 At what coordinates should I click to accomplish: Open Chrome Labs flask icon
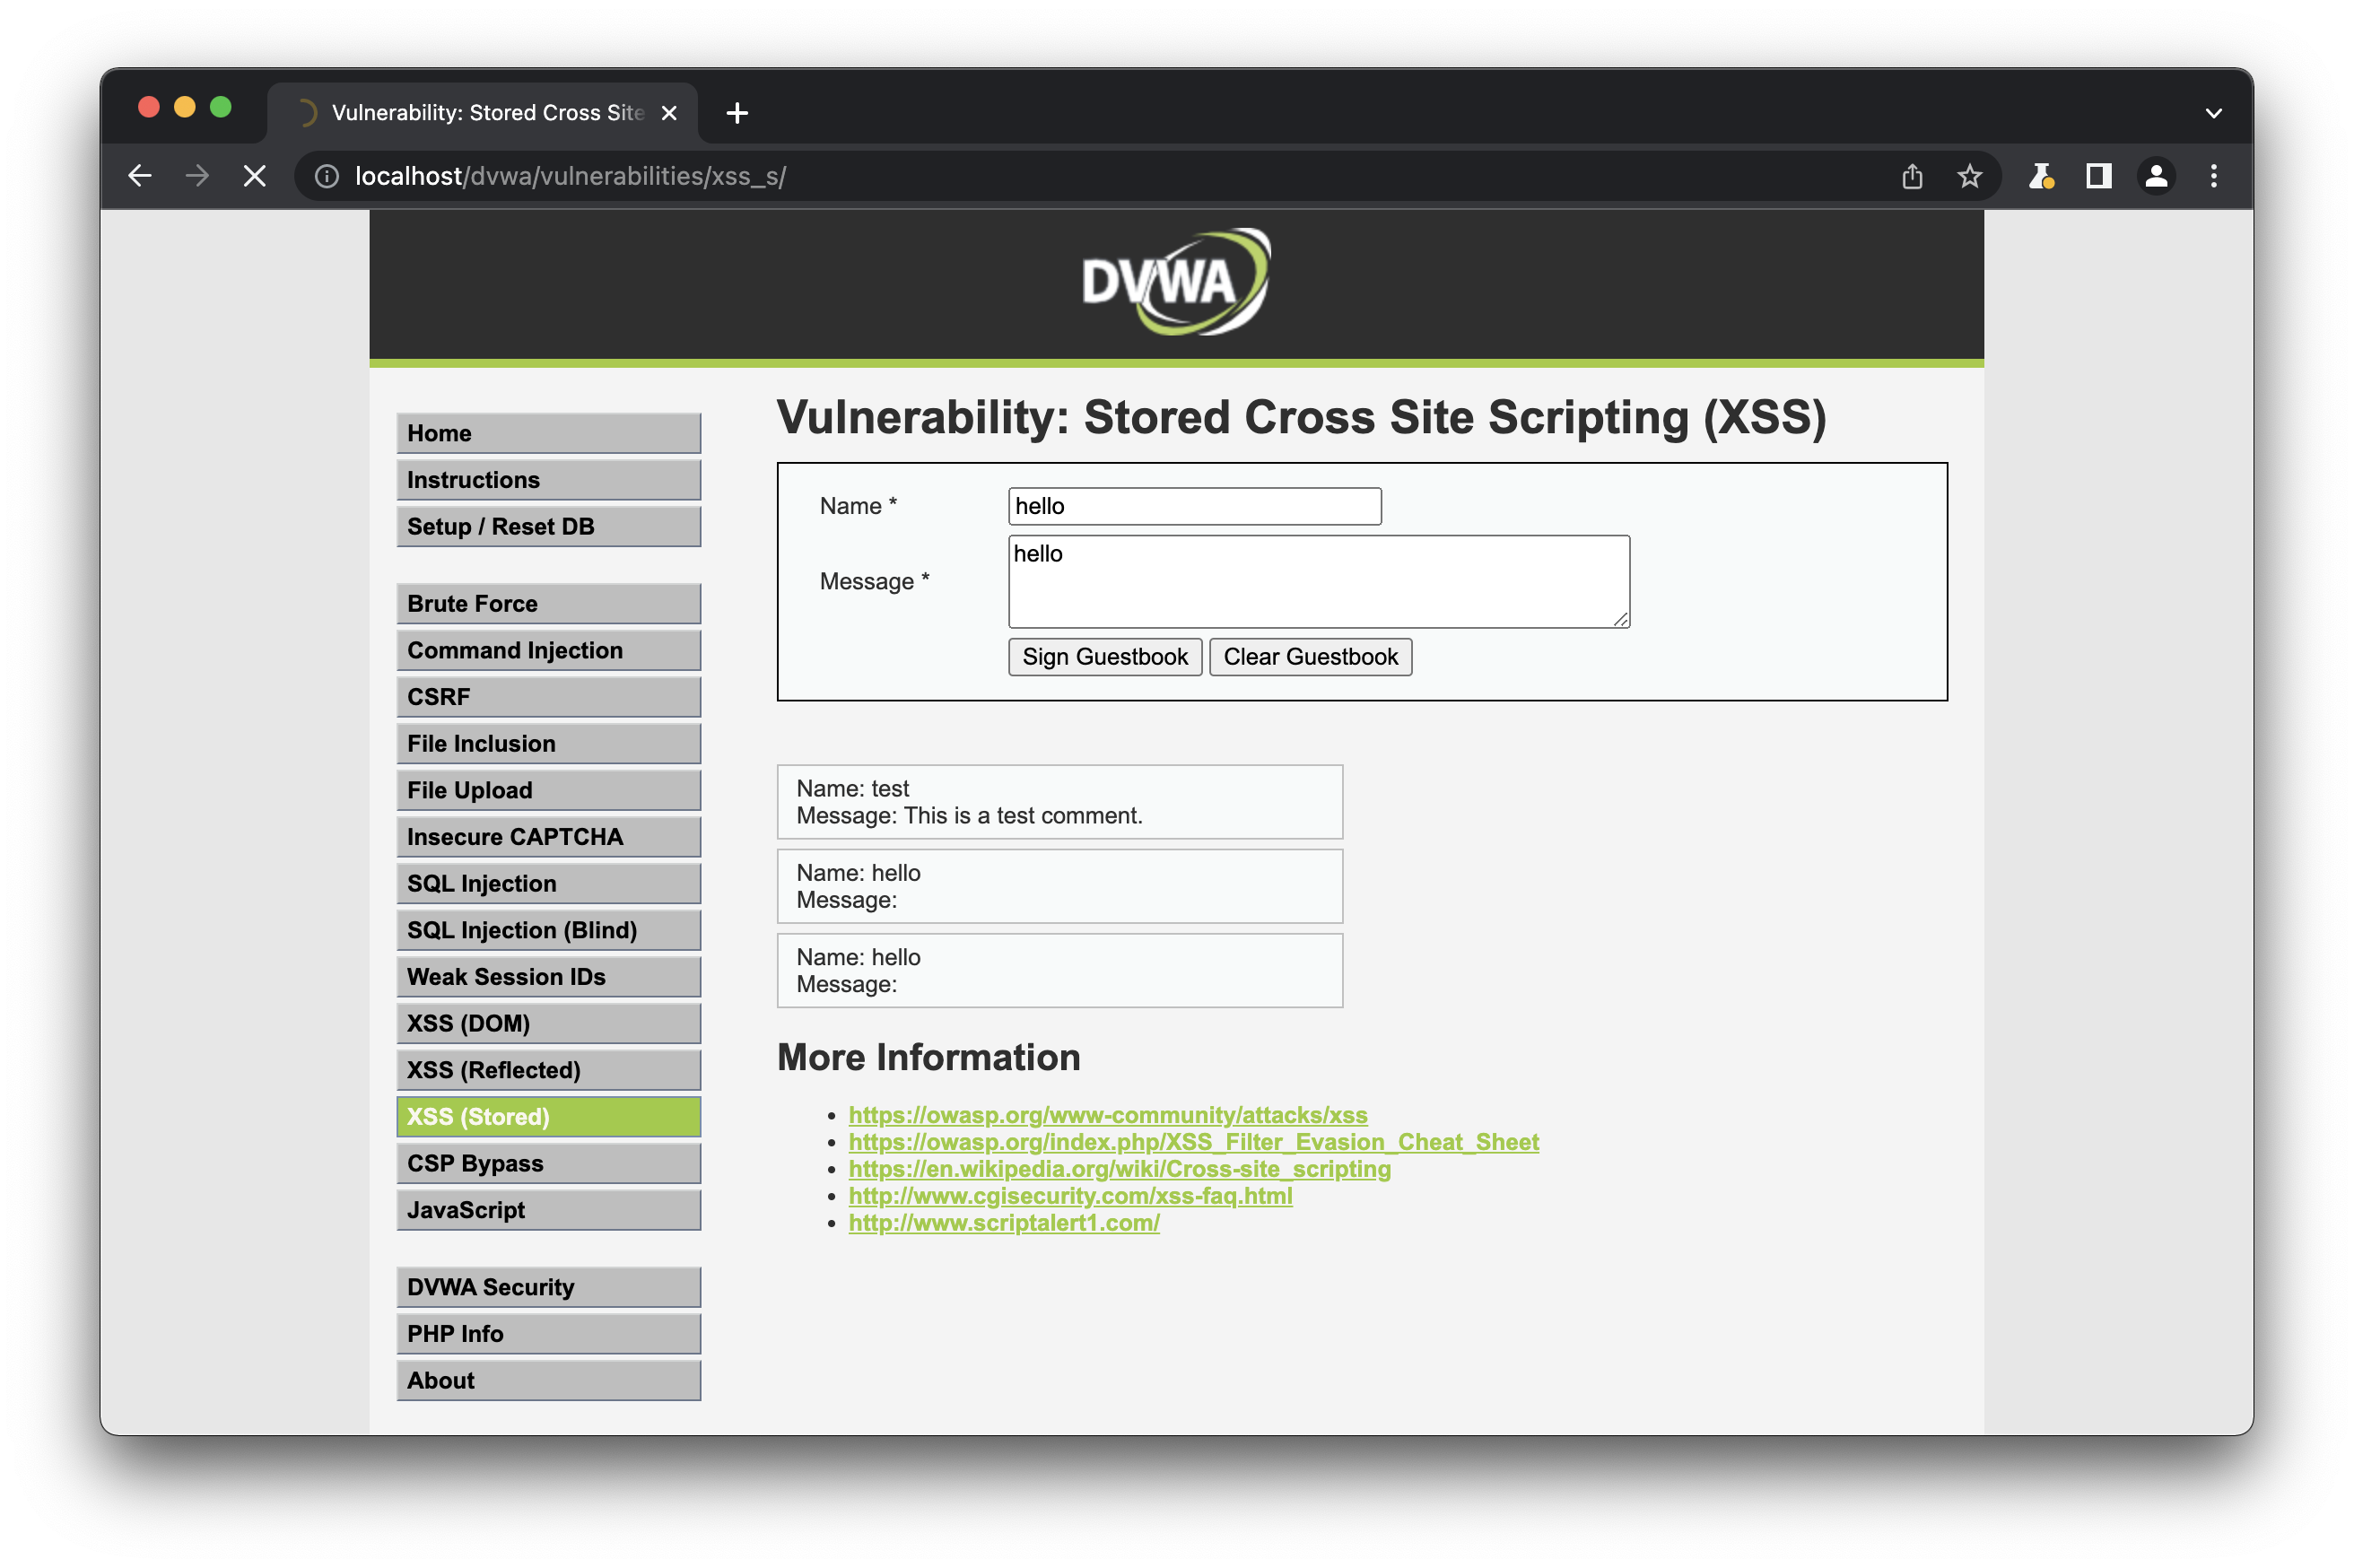coord(2040,176)
